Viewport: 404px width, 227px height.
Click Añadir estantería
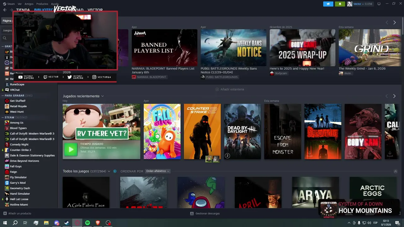(230, 89)
